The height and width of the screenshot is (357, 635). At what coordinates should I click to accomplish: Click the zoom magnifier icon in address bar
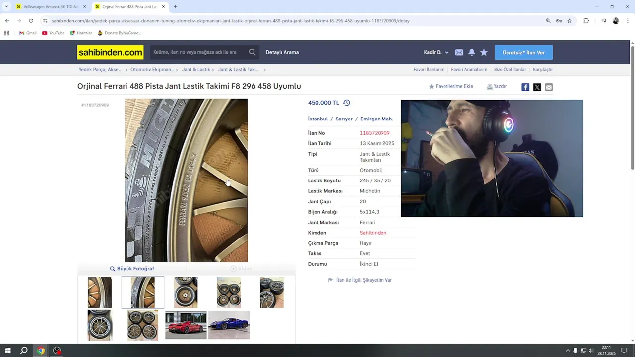pyautogui.click(x=548, y=21)
